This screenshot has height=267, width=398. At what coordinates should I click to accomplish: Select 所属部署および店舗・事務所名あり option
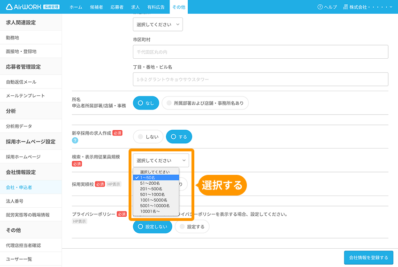coord(205,103)
